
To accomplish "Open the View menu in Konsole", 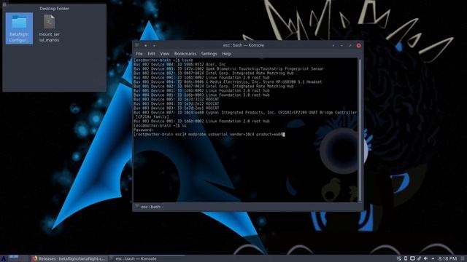I will click(x=164, y=54).
